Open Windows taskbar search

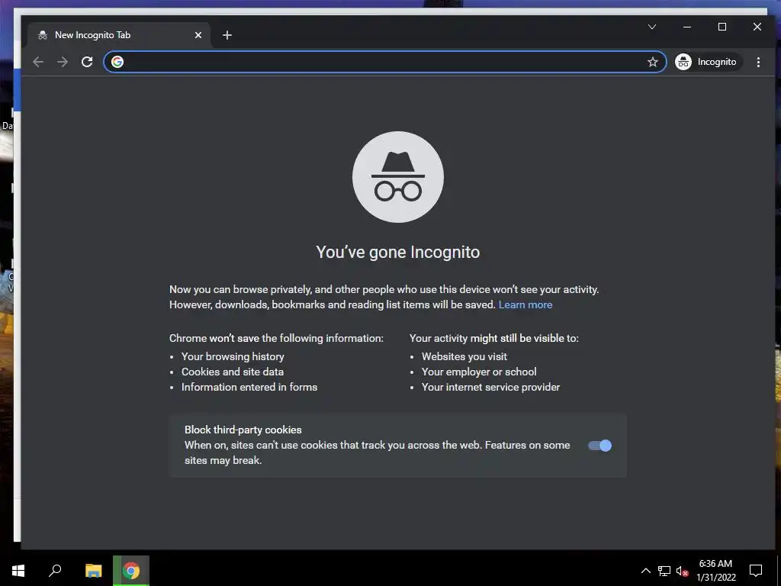tap(55, 571)
